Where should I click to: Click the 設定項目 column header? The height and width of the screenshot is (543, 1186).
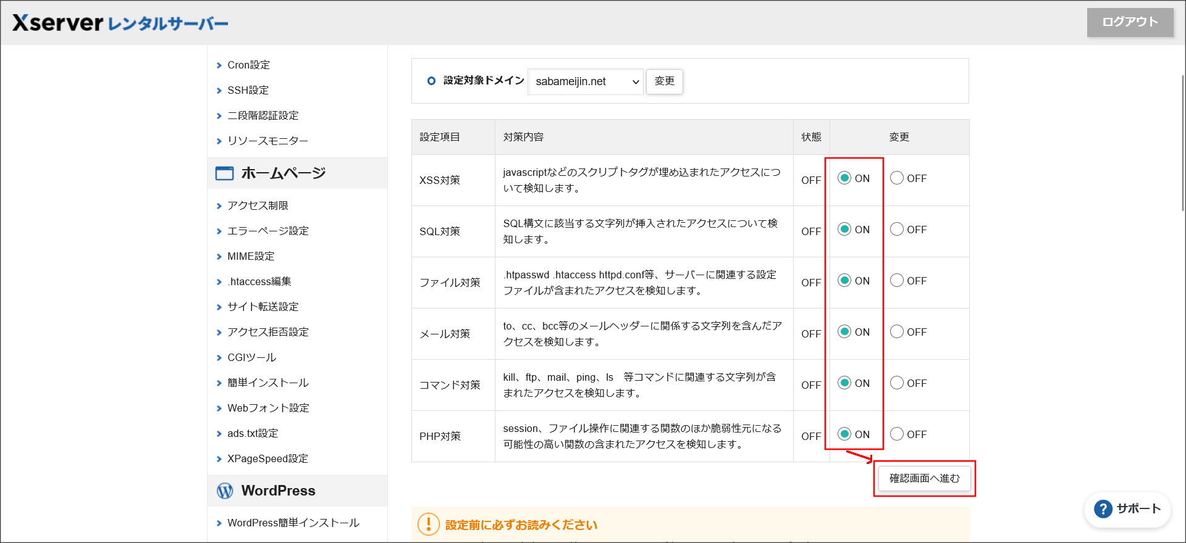(x=440, y=137)
